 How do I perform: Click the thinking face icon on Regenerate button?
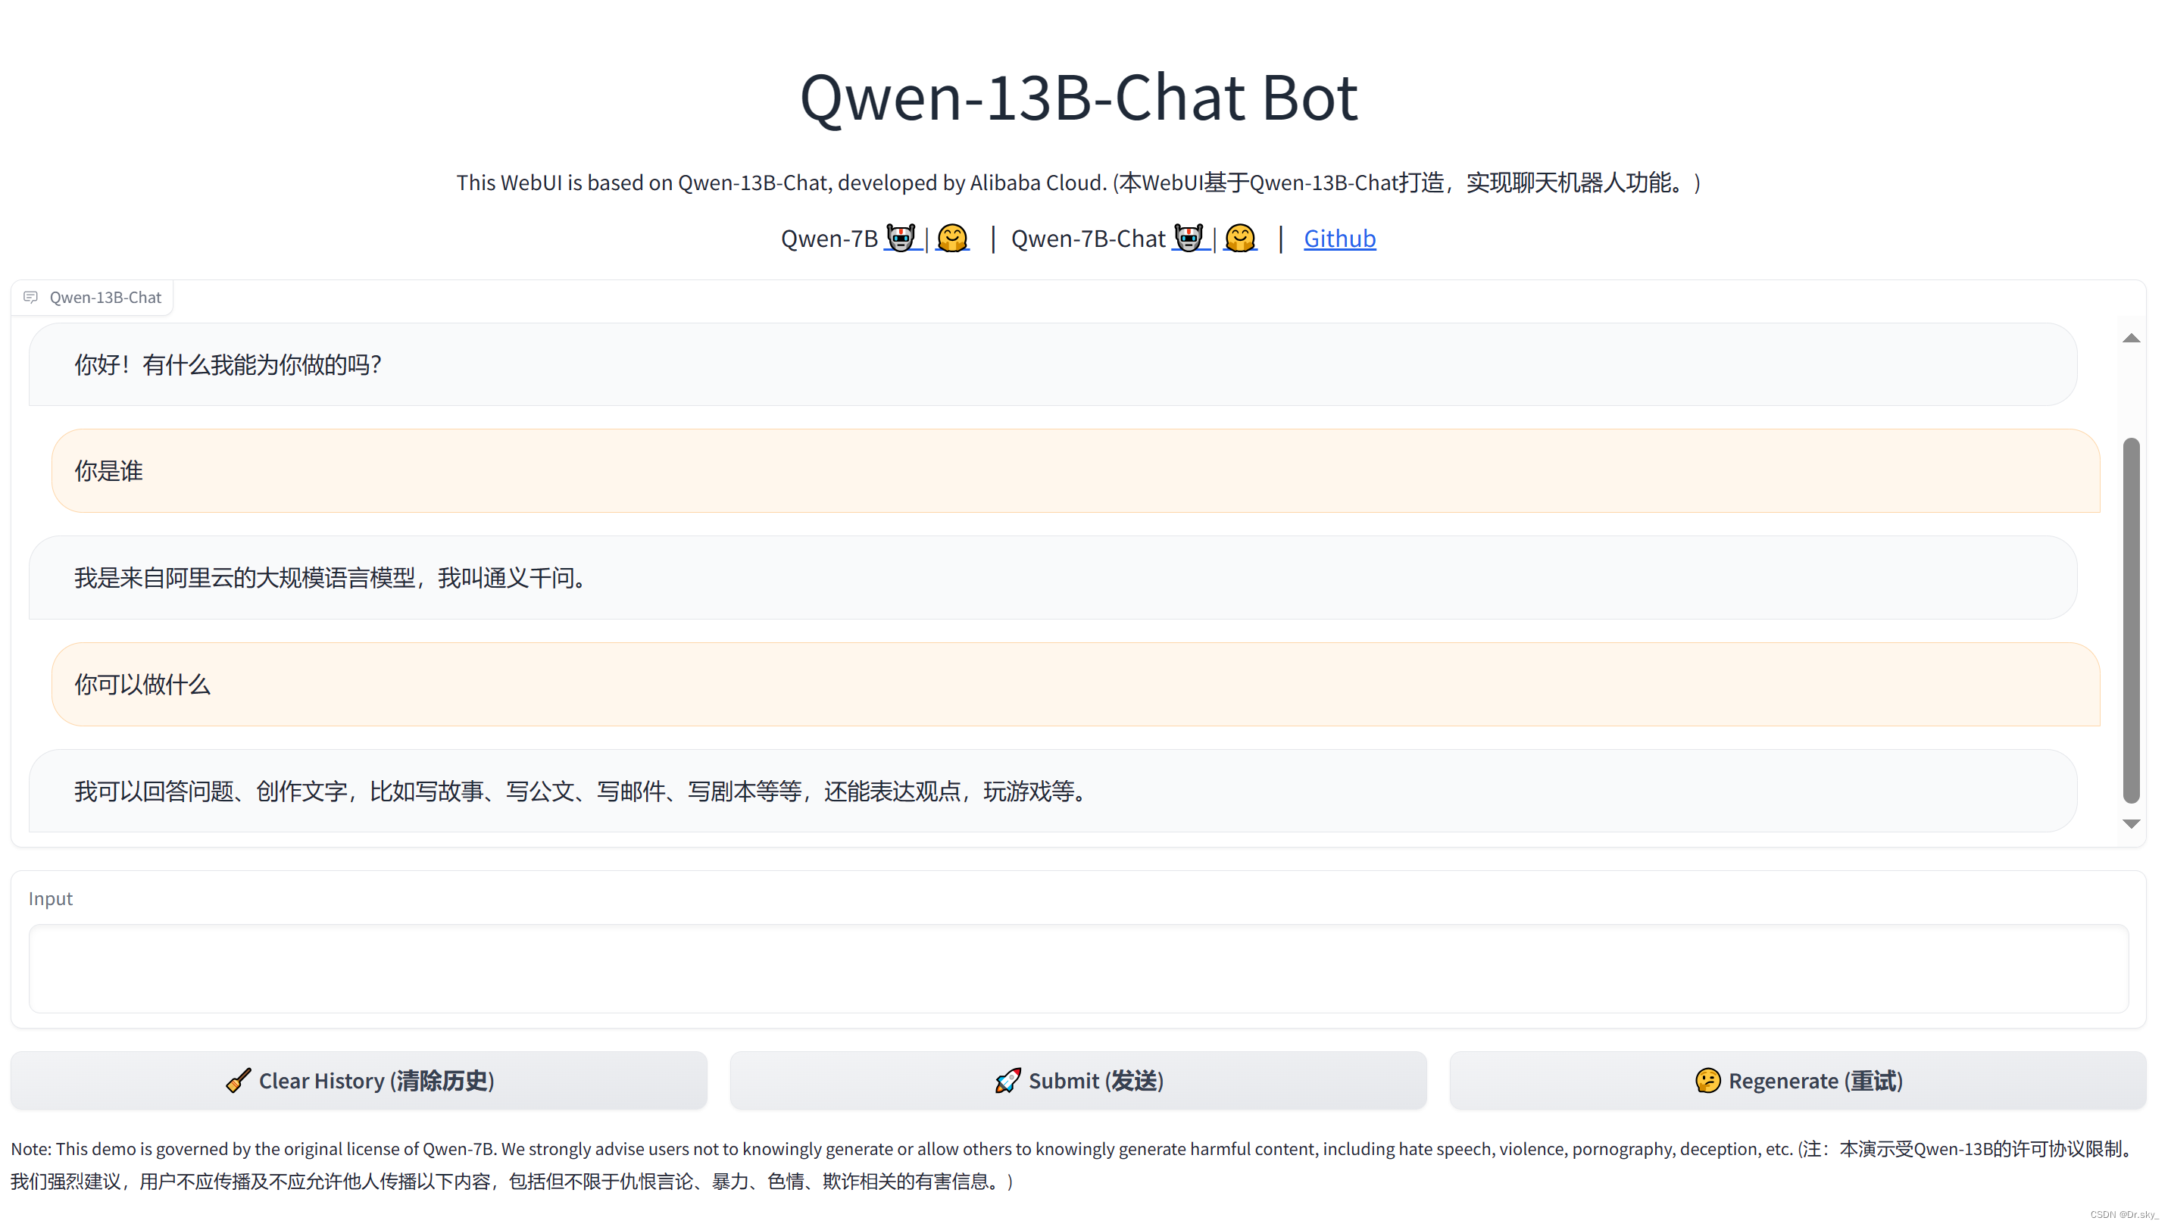(1707, 1080)
